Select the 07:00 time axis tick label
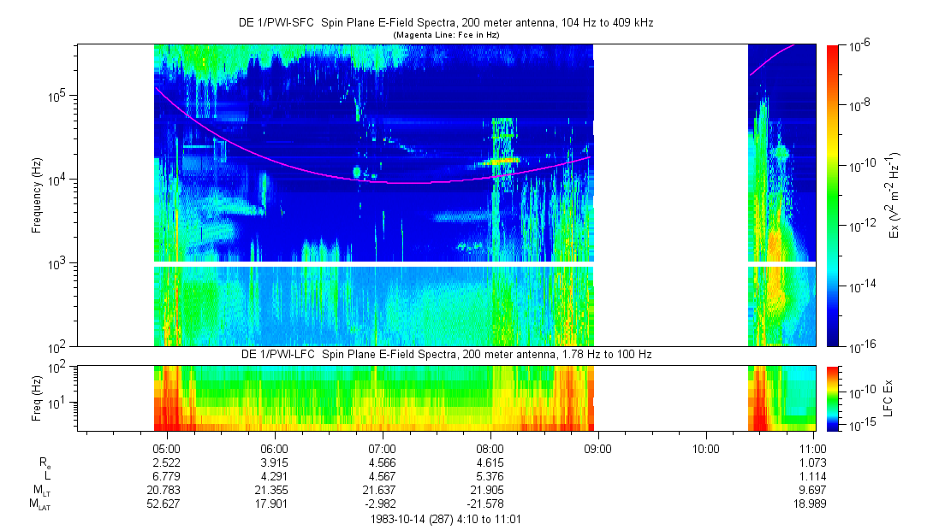This screenshot has width=927, height=530. coord(382,448)
